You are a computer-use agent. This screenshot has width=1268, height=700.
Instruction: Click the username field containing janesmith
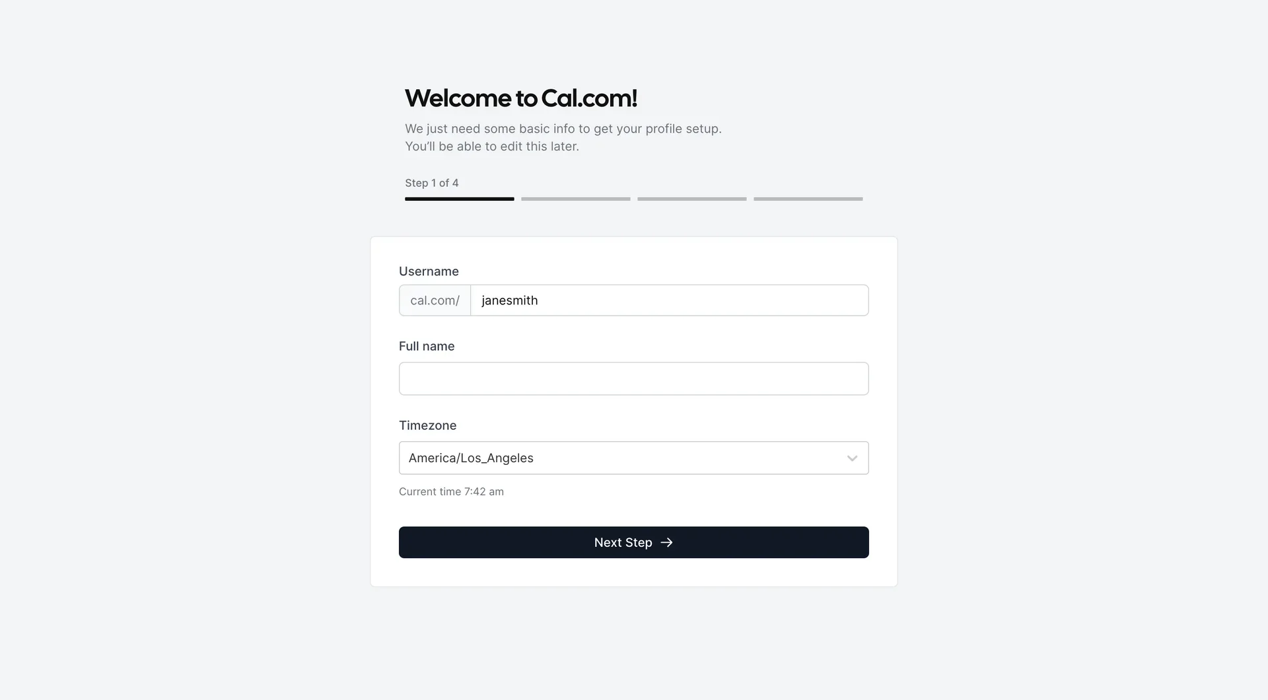click(x=669, y=300)
